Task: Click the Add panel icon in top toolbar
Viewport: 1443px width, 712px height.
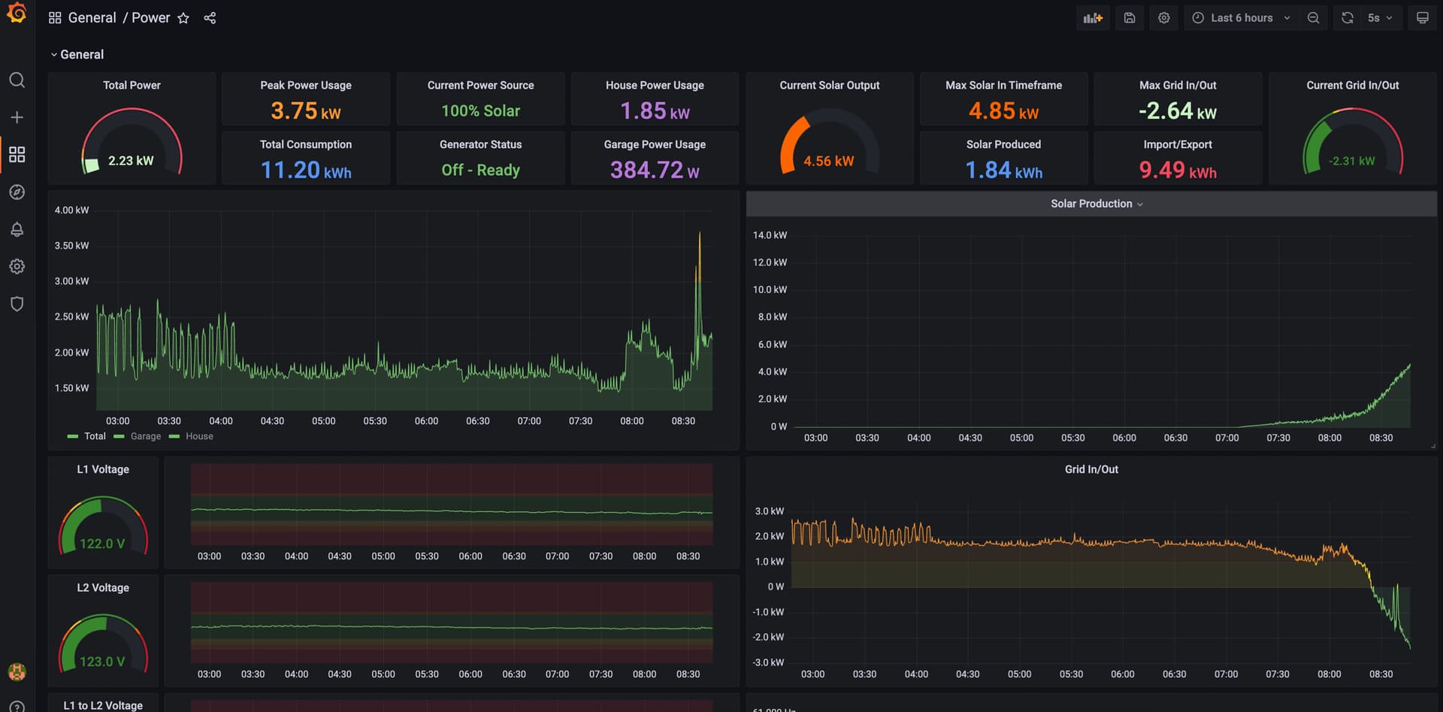Action: [x=1092, y=17]
